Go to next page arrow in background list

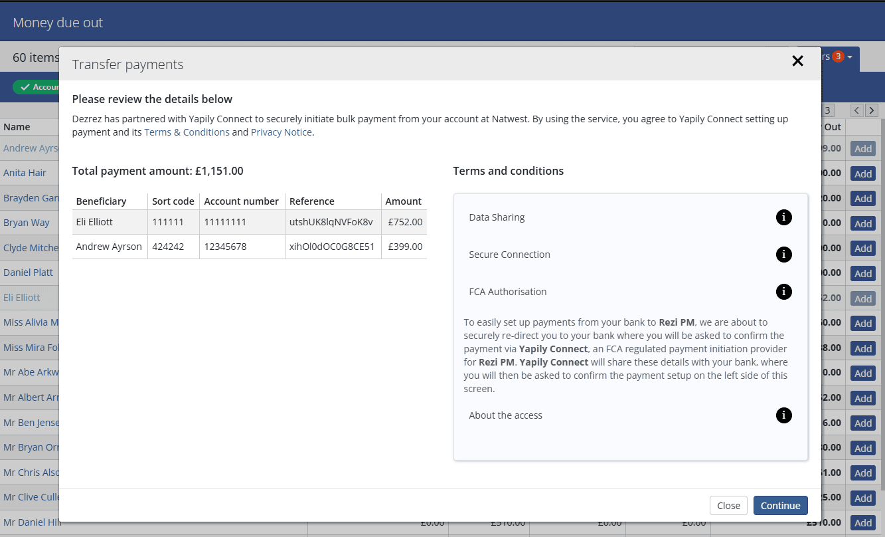click(x=872, y=110)
